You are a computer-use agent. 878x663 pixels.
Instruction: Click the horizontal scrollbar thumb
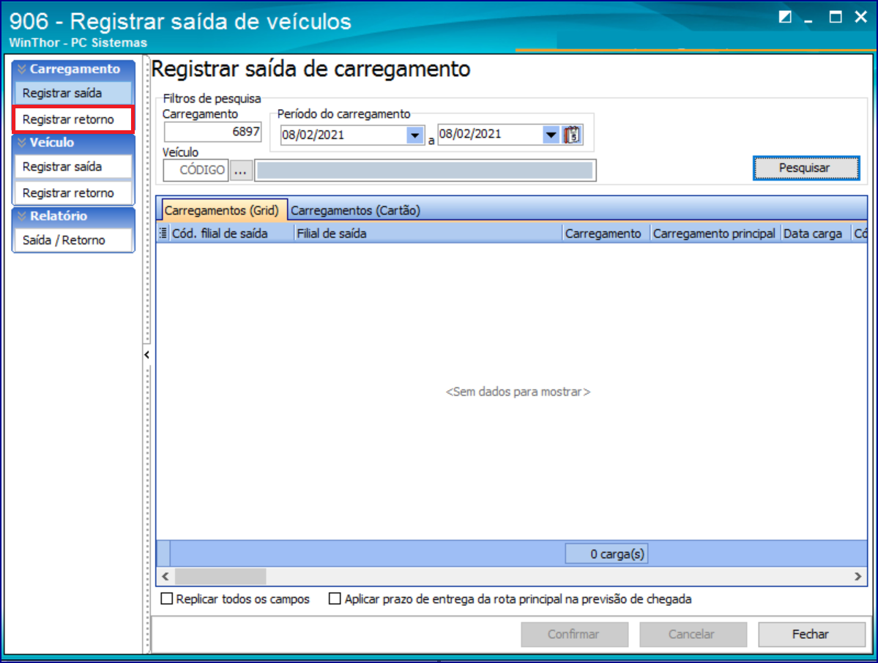pyautogui.click(x=220, y=576)
